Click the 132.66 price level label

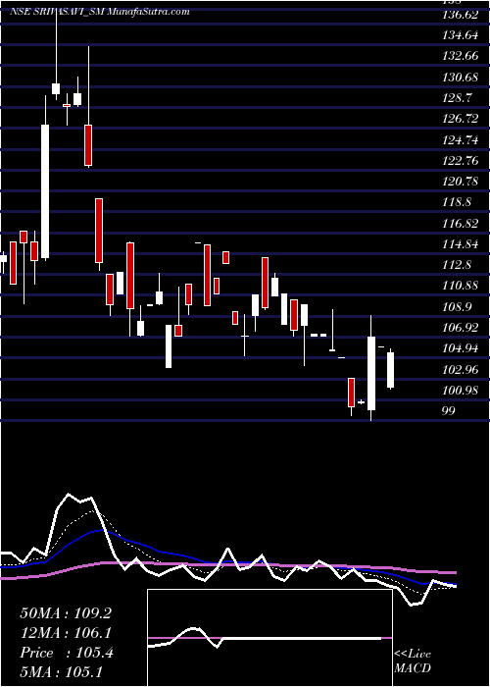[461, 57]
